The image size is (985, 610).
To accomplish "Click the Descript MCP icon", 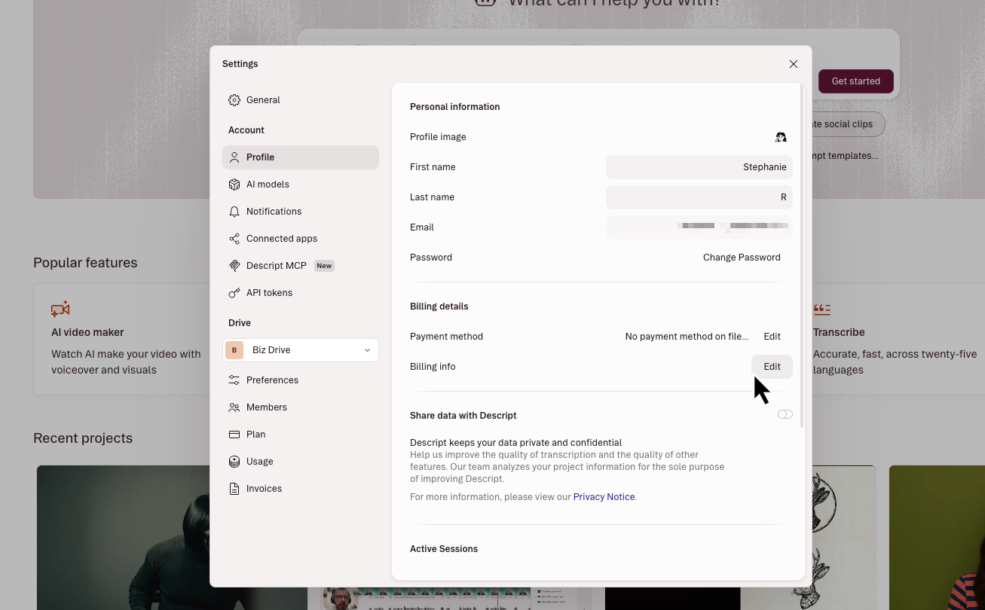I will coord(234,266).
